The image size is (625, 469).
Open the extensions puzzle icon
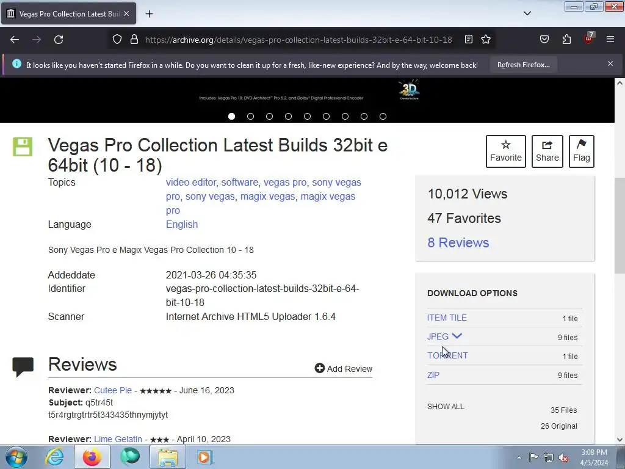566,39
